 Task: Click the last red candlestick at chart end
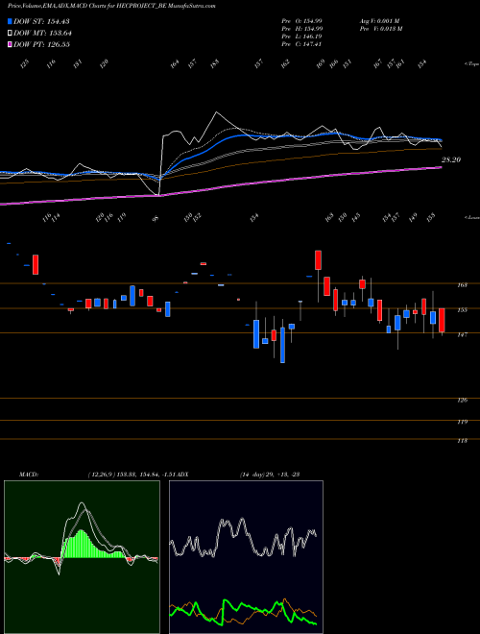coord(442,320)
